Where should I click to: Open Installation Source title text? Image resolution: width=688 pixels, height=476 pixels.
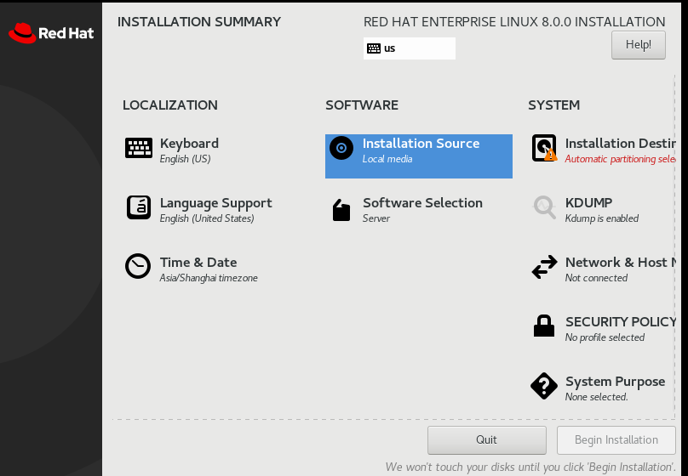coord(421,144)
